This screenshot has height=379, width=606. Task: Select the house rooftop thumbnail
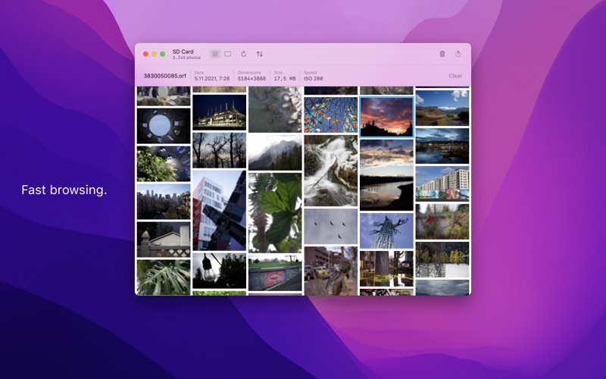click(x=164, y=240)
